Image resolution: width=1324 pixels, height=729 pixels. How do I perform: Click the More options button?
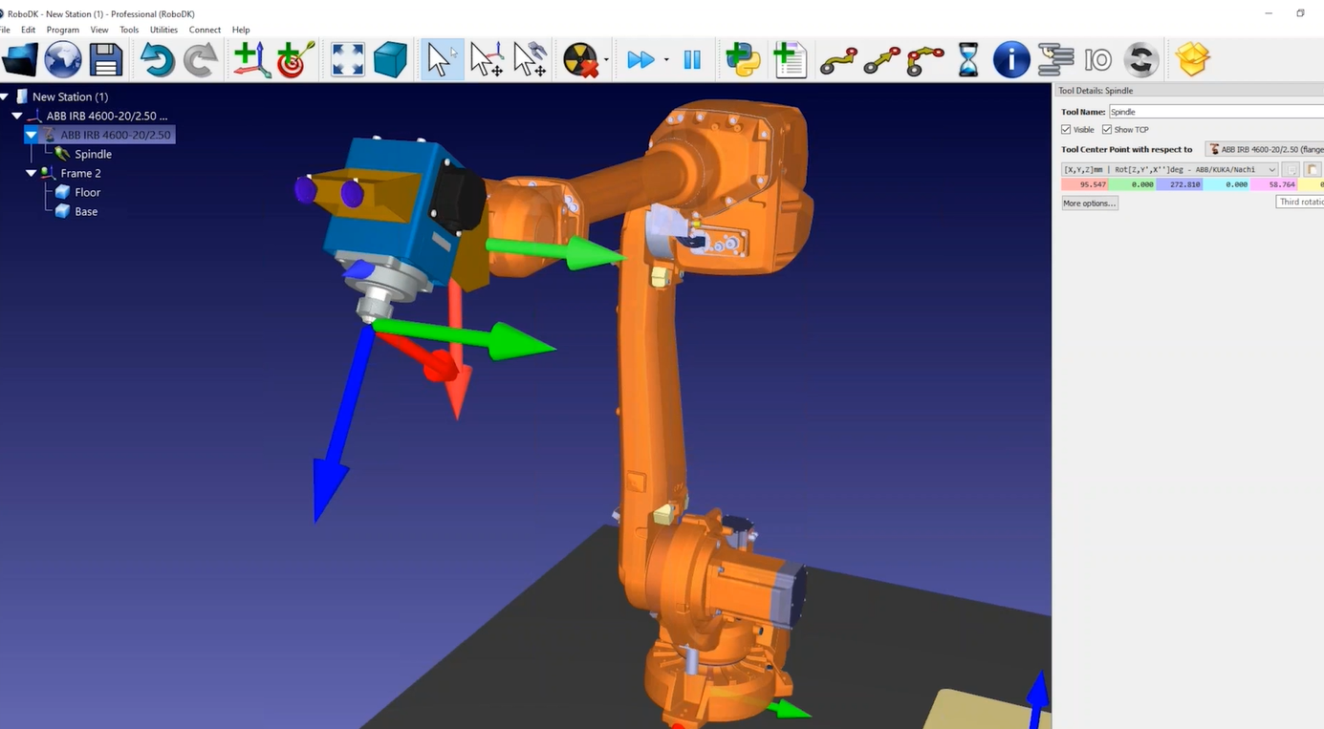coord(1089,204)
